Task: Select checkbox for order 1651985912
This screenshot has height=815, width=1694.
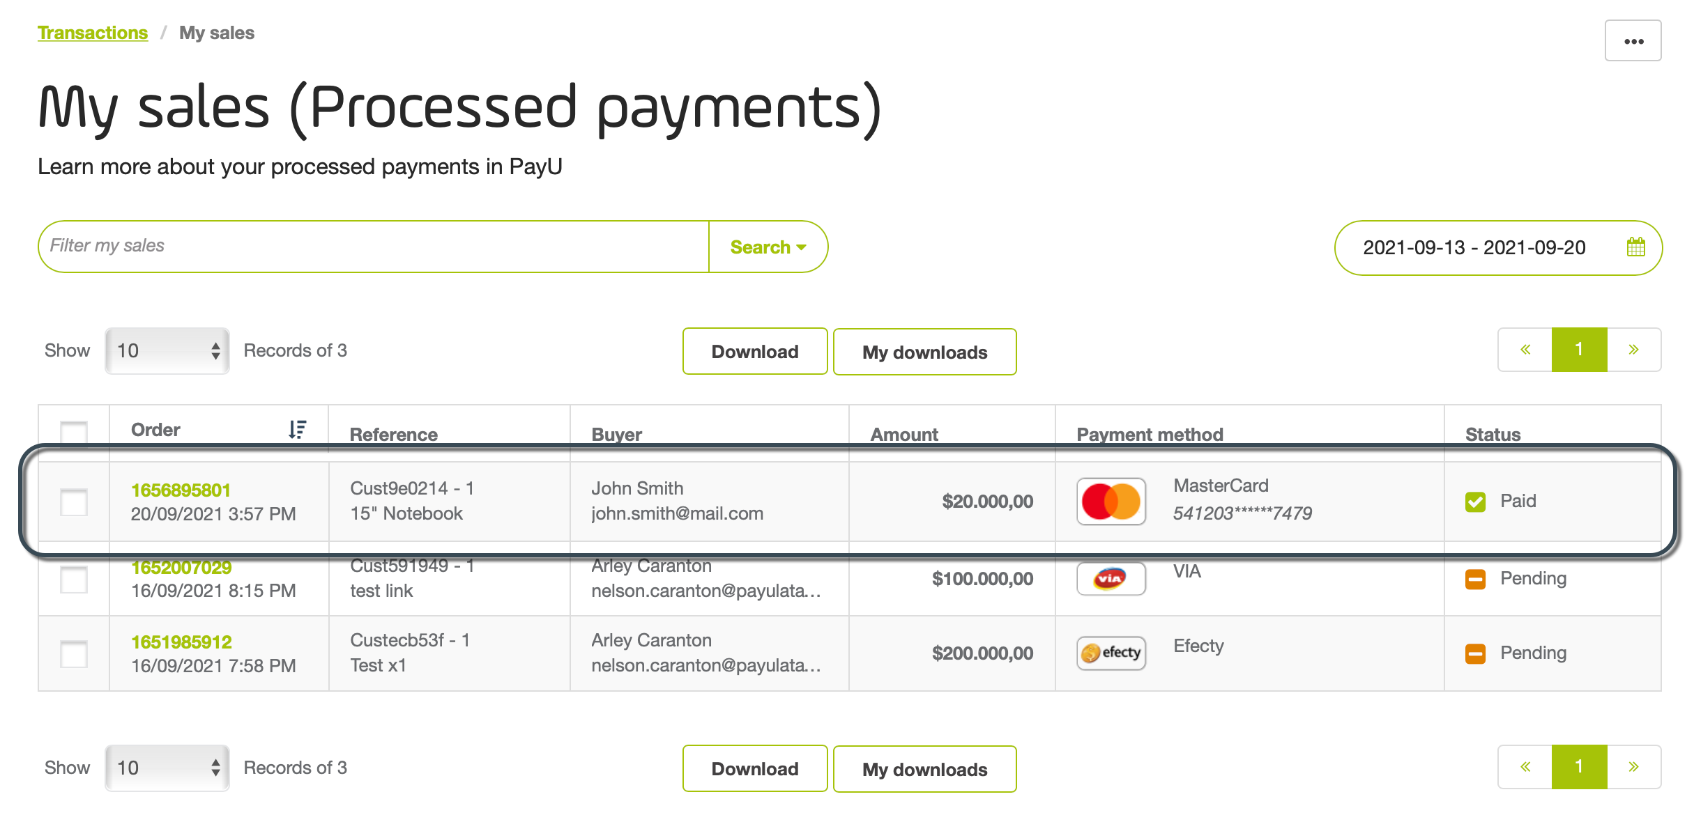Action: (x=74, y=653)
